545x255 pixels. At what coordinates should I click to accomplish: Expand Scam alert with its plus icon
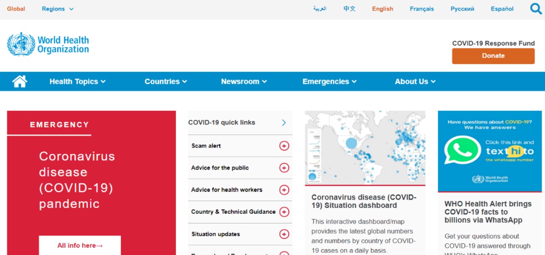pos(284,146)
